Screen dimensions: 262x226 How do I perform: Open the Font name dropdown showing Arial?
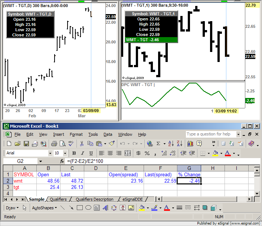[50, 153]
